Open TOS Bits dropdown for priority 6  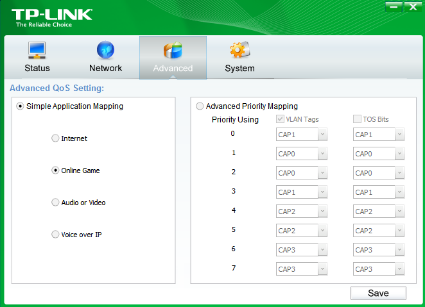378,250
